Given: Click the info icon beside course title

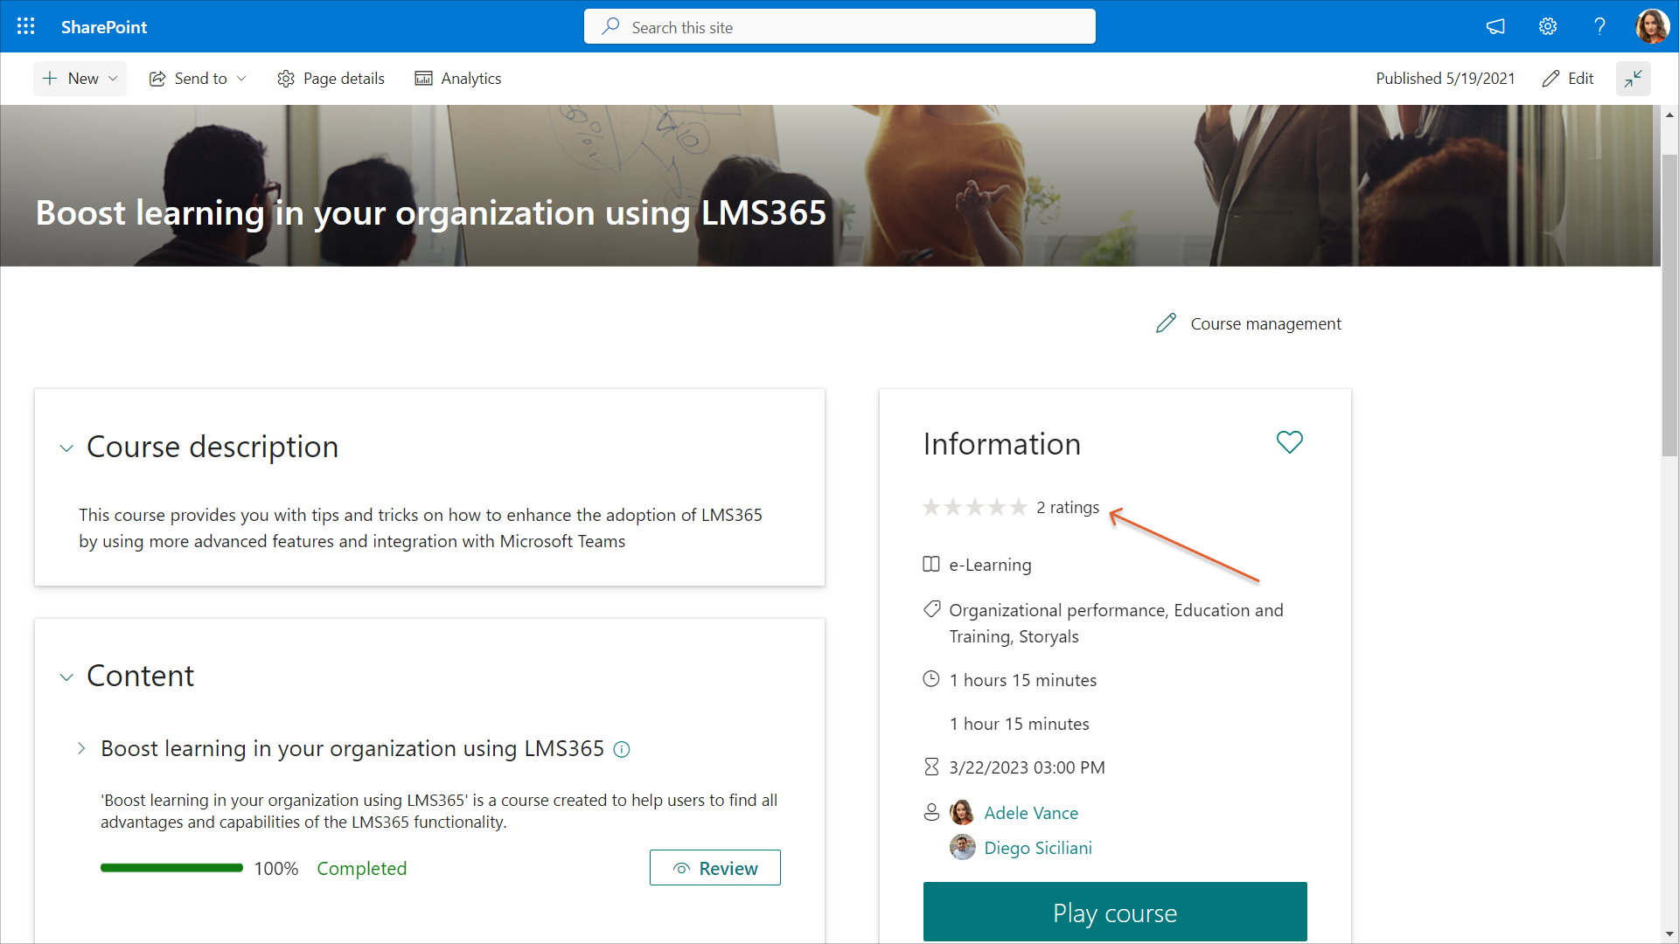Looking at the screenshot, I should 622,749.
